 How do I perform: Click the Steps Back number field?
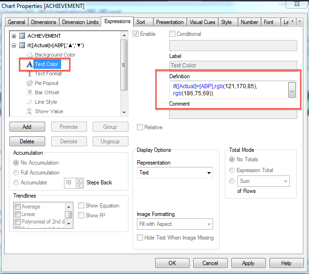pyautogui.click(x=70, y=183)
